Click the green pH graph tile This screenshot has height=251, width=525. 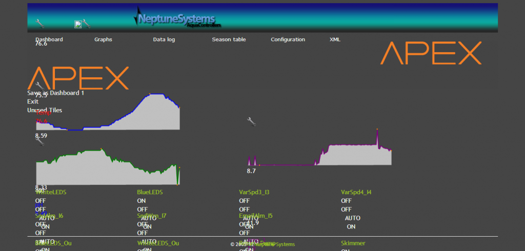click(108, 166)
